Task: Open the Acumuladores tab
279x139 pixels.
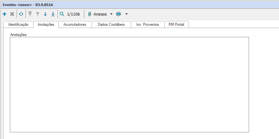Action: [x=75, y=24]
